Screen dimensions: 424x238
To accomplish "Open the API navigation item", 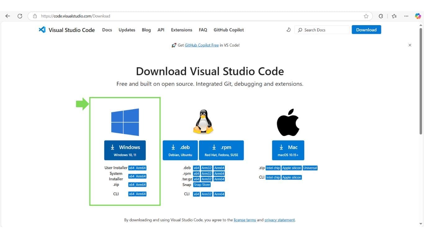I will click(161, 30).
